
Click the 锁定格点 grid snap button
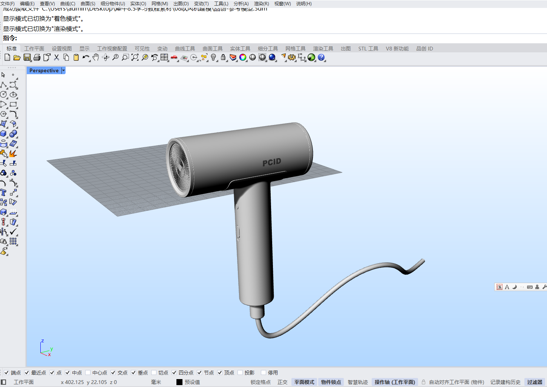[260, 382]
